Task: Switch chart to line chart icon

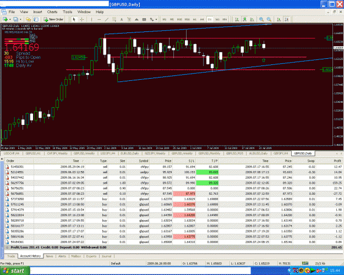Action: [x=252, y=19]
